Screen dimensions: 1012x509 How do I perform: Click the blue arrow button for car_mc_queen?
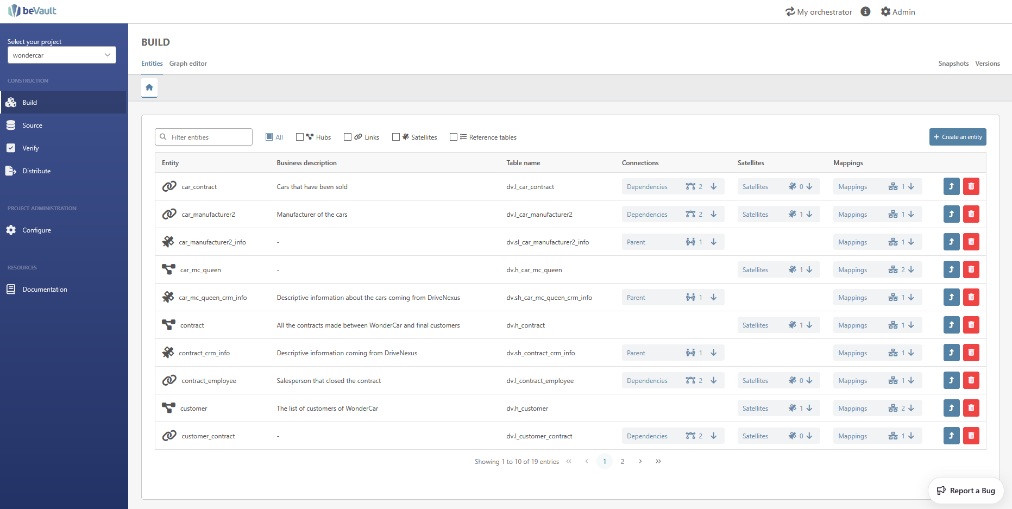[951, 269]
